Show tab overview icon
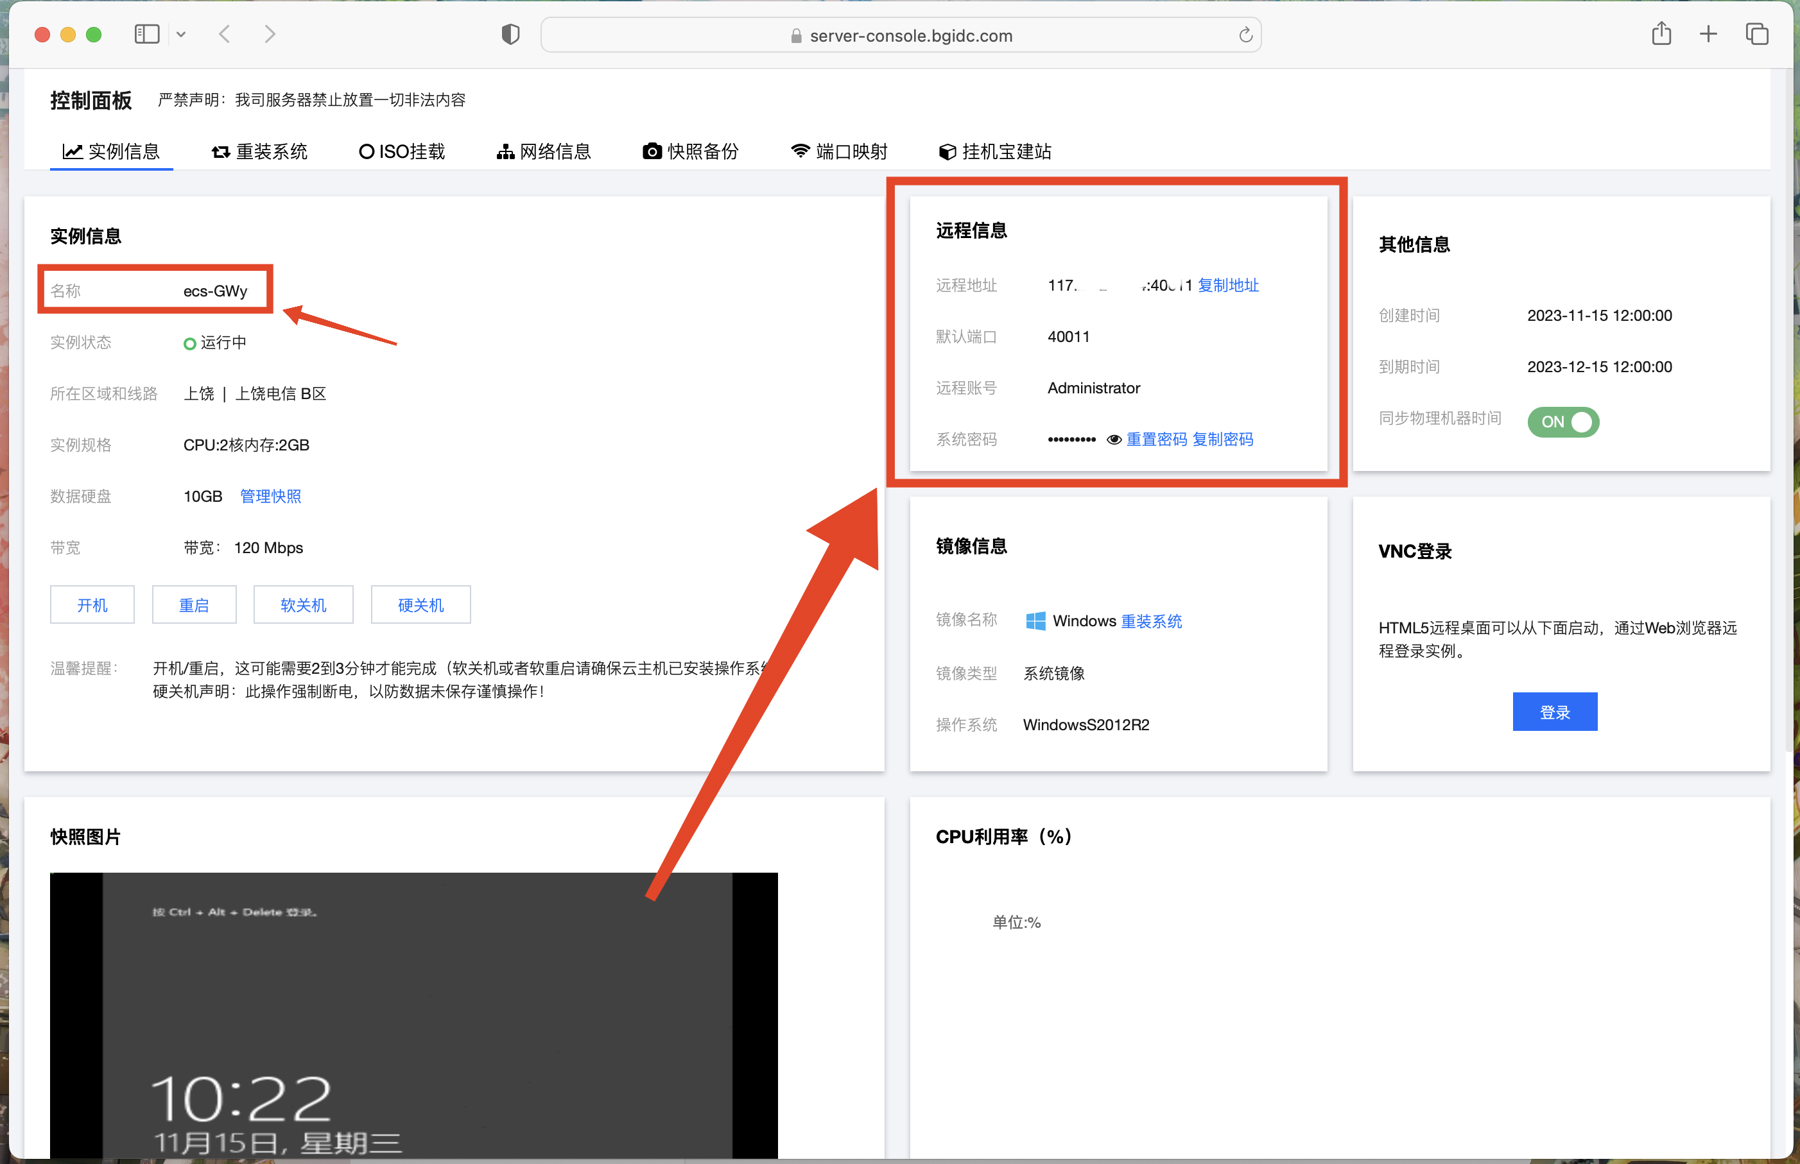The width and height of the screenshot is (1800, 1164). [x=1756, y=34]
